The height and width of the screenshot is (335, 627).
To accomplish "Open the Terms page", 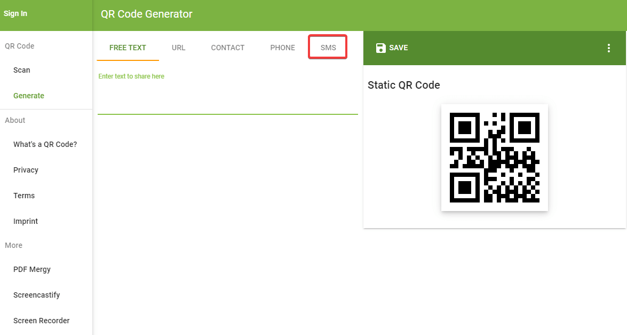I will click(x=24, y=196).
